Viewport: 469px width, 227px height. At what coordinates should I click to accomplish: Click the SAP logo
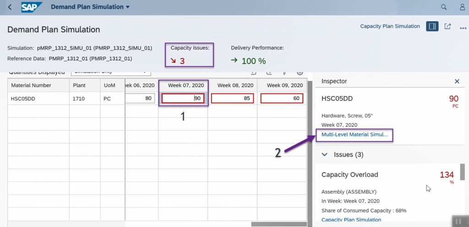point(32,7)
